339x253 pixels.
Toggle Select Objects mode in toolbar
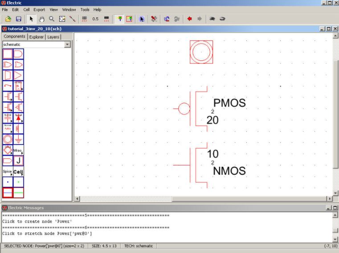[x=119, y=19]
